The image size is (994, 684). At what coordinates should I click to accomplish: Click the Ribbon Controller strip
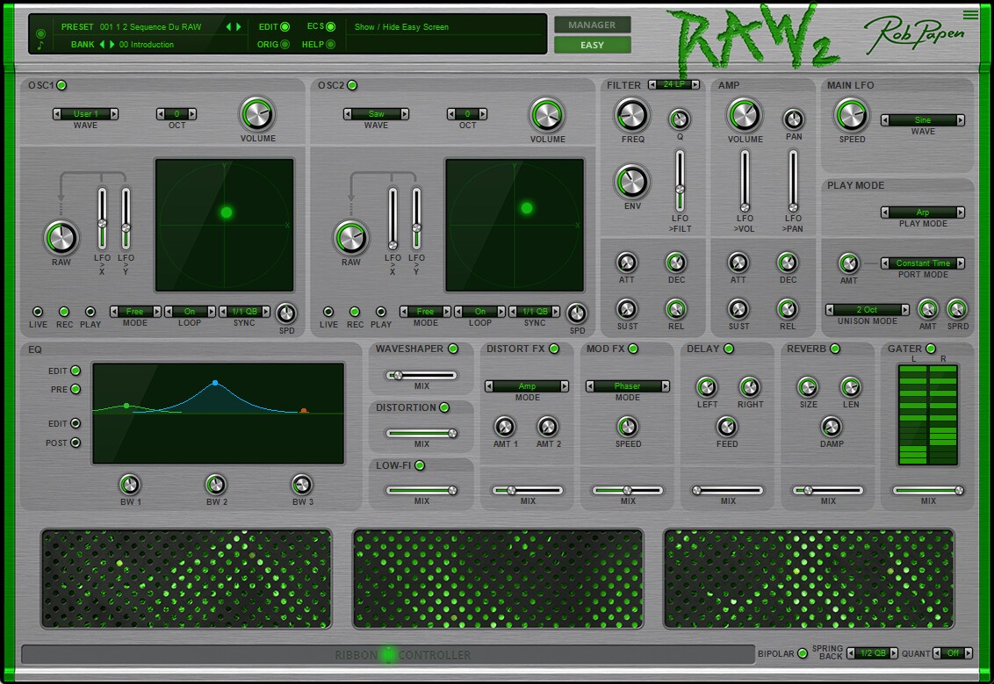pyautogui.click(x=388, y=655)
